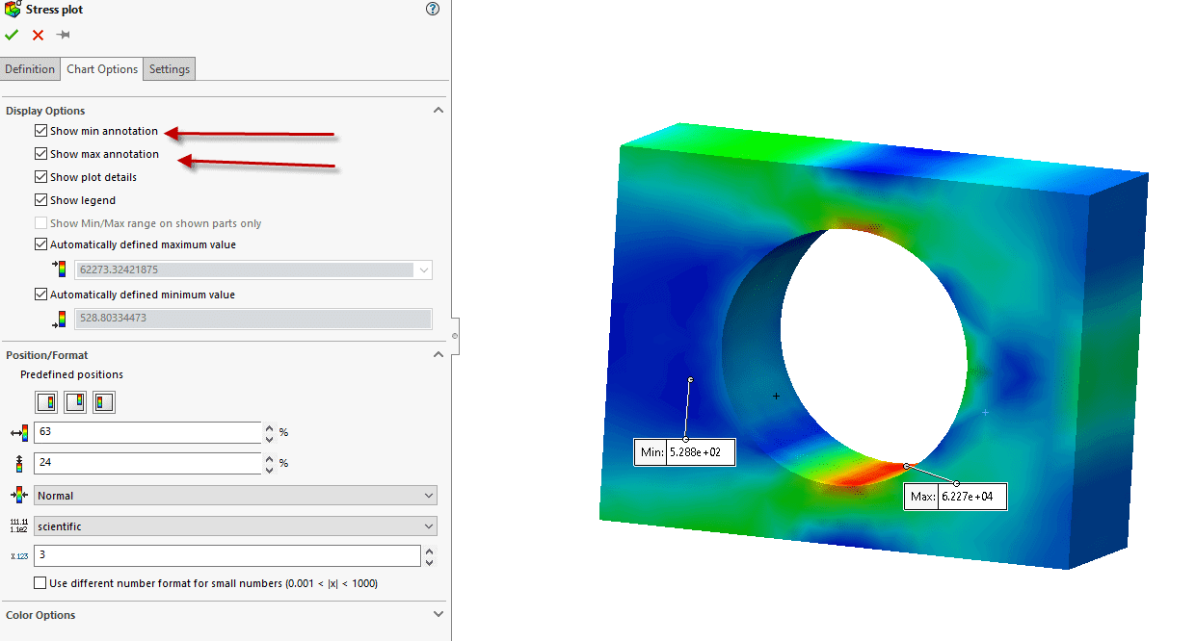1196x641 pixels.
Task: Toggle Show legend checkbox
Action: (40, 200)
